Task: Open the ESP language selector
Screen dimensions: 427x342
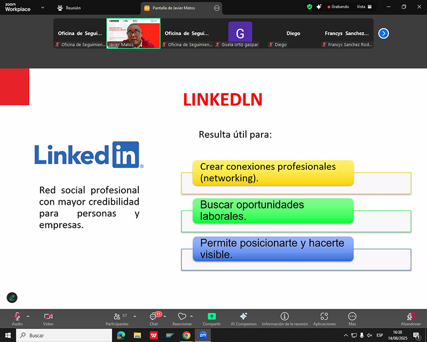Action: 379,335
